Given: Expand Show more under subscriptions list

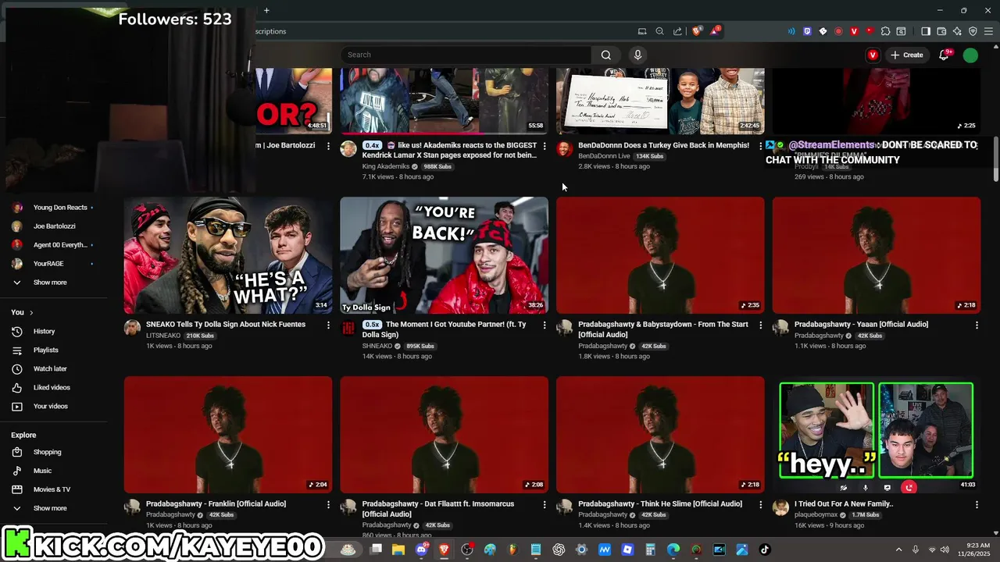Looking at the screenshot, I should [x=50, y=283].
